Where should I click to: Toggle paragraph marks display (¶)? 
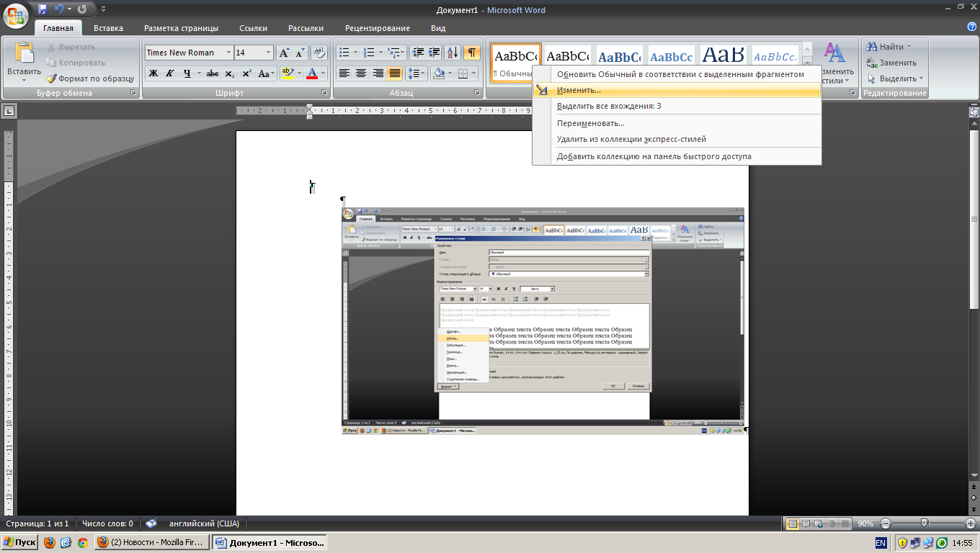point(472,53)
